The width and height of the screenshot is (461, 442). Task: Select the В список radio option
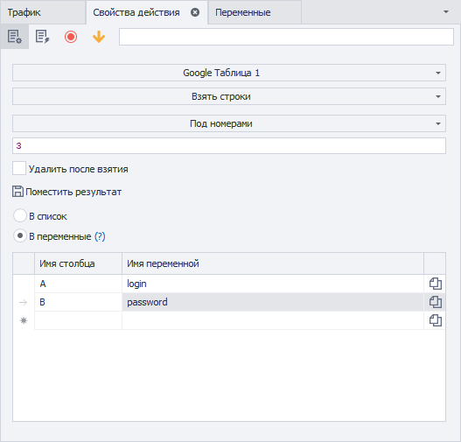click(x=20, y=216)
